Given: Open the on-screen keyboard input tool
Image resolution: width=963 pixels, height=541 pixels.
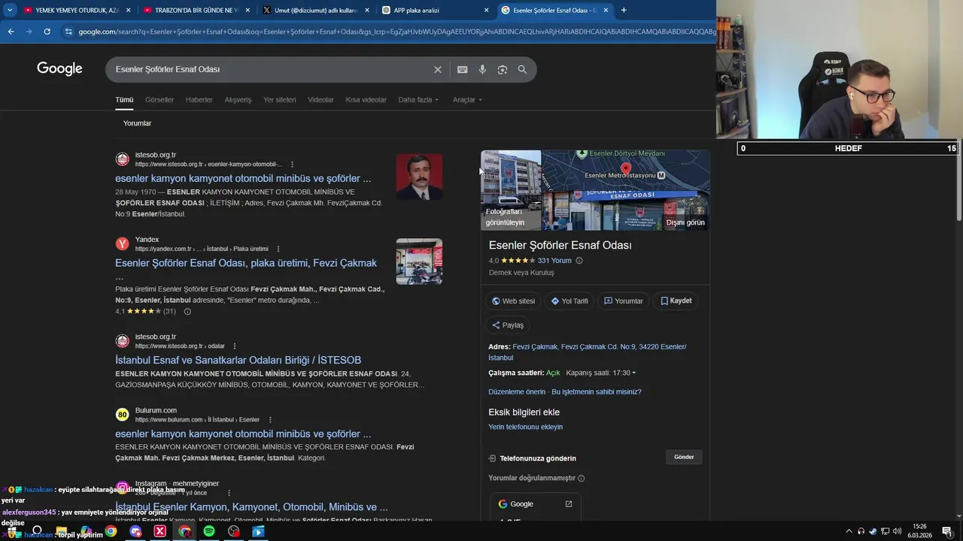Looking at the screenshot, I should [x=463, y=70].
